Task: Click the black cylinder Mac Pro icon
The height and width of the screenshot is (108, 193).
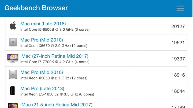Action: 13,91
